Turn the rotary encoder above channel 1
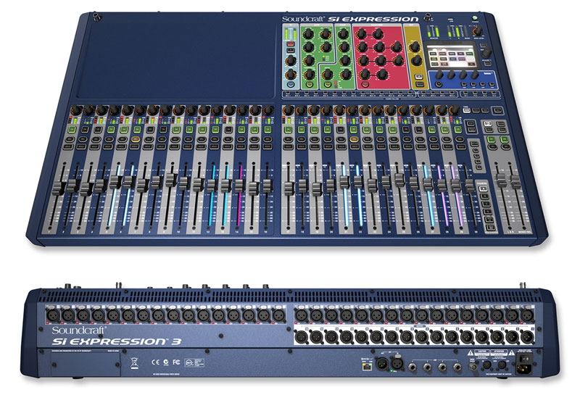580x395 pixels. click(76, 110)
